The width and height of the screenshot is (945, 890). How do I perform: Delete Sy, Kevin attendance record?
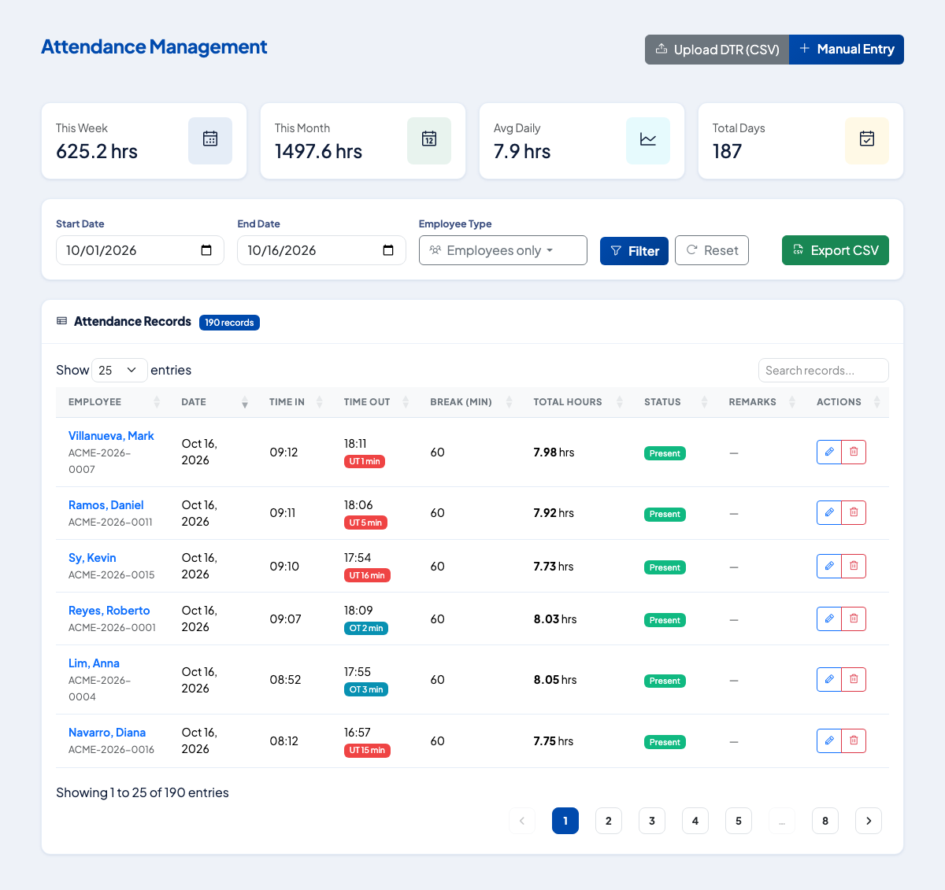pos(854,566)
